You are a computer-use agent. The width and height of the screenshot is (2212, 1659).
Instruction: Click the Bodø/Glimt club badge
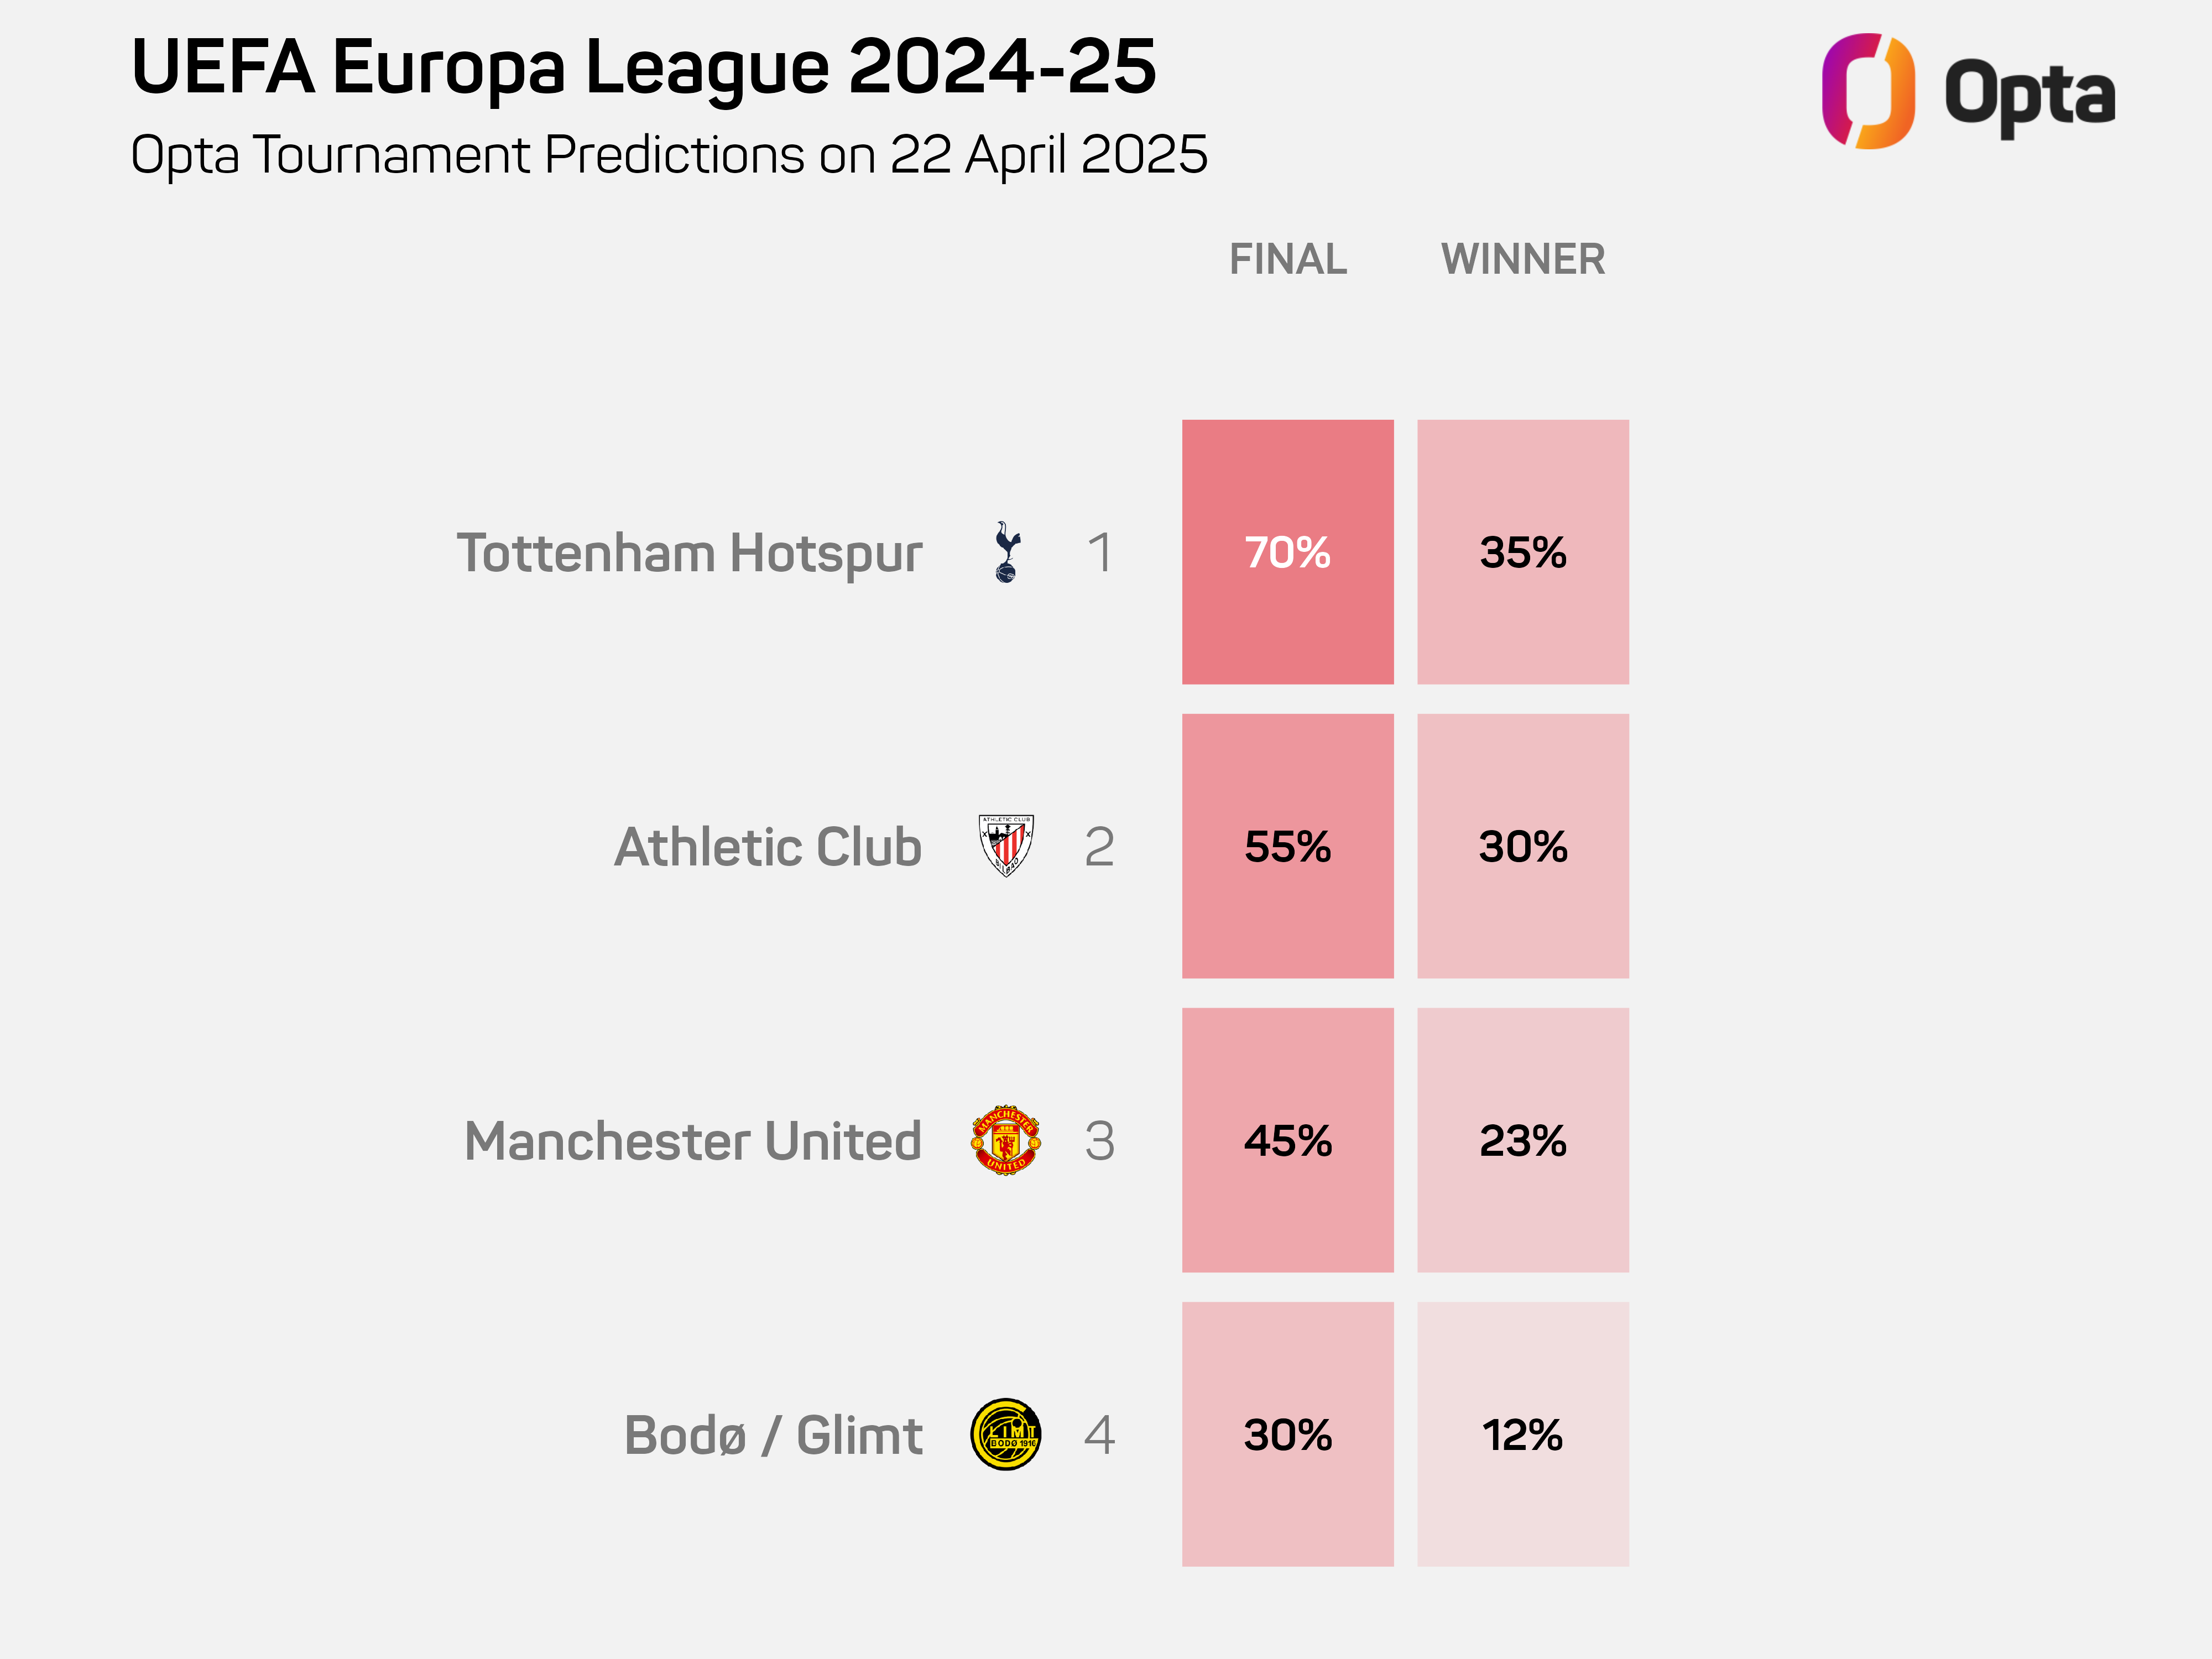pyautogui.click(x=1006, y=1434)
